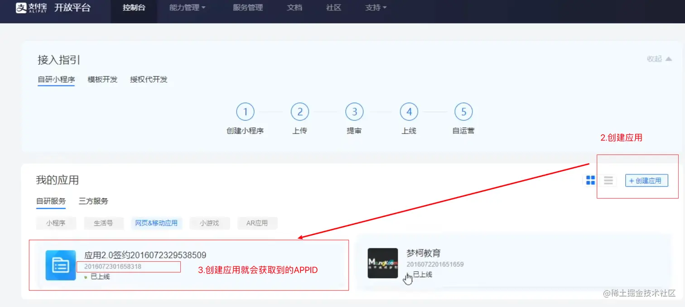This screenshot has height=307, width=685.
Task: Click step 4 circle 上线
Action: pyautogui.click(x=409, y=112)
